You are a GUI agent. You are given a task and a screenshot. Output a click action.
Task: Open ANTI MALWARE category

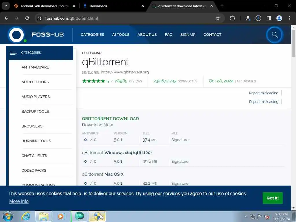point(35,67)
